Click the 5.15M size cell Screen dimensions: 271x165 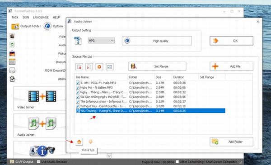(160, 101)
